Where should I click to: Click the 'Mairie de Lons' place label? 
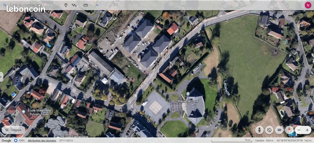click(188, 101)
